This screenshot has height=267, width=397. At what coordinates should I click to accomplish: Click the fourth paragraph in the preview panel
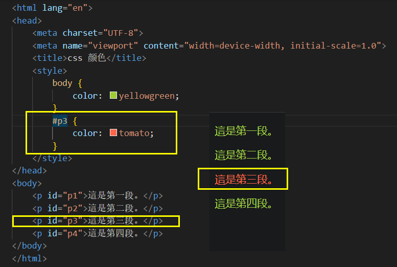pos(243,204)
